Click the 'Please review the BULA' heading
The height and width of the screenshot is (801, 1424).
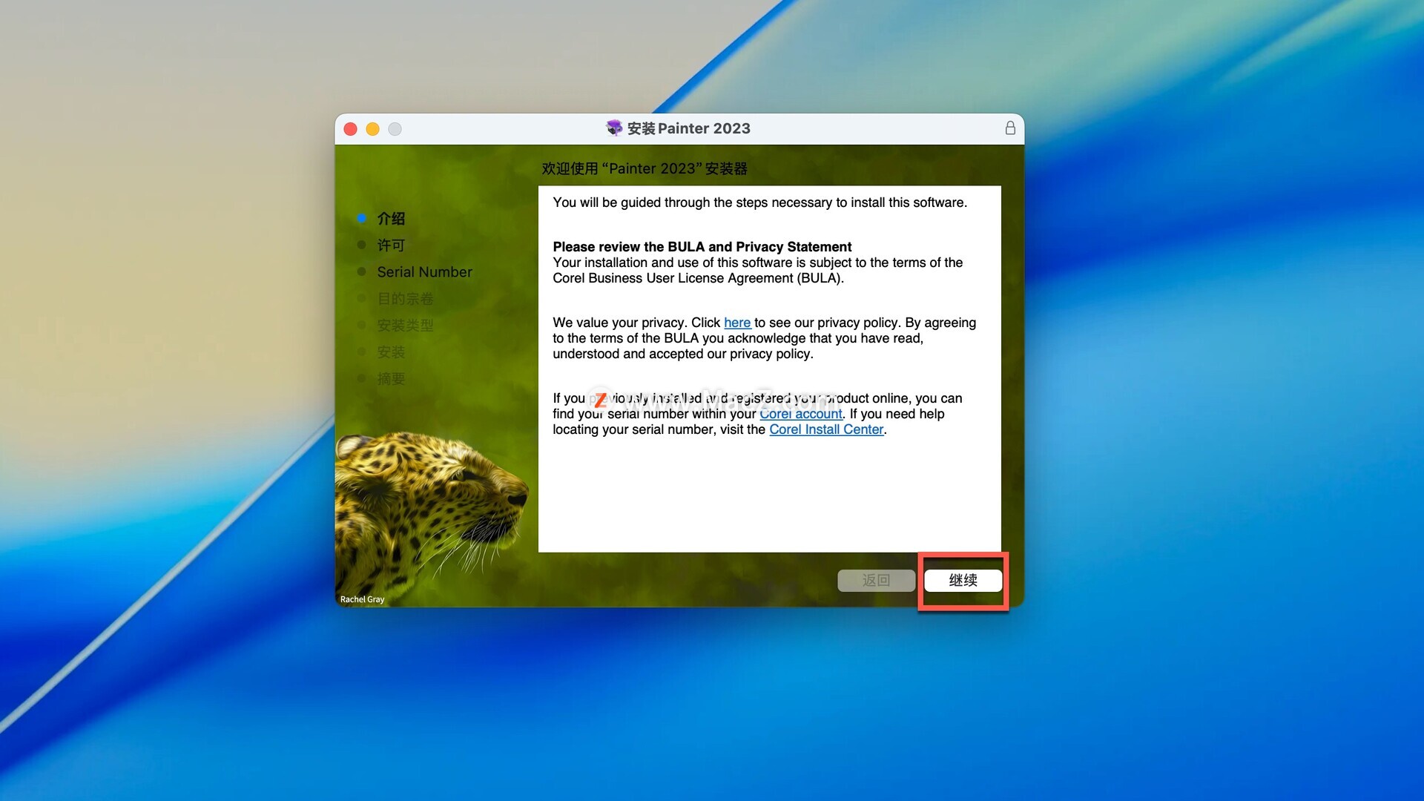tap(702, 247)
